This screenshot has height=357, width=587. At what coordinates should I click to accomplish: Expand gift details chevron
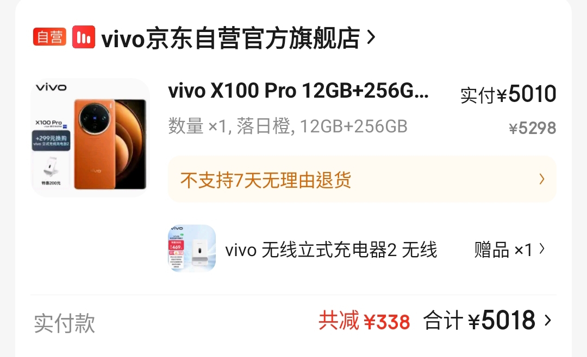542,249
